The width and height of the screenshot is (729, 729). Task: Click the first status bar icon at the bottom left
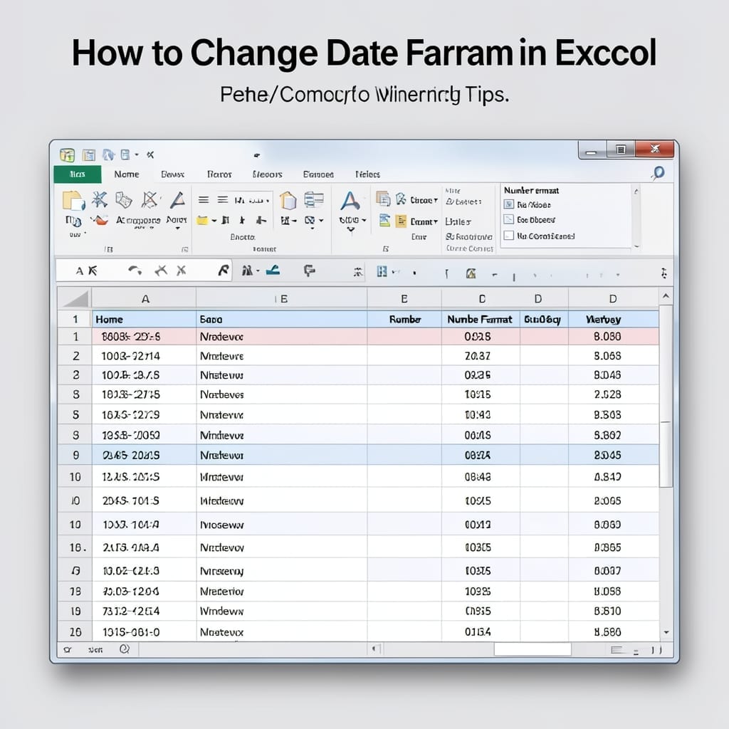point(68,649)
